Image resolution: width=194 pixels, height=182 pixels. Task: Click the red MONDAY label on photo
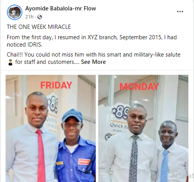click(139, 87)
